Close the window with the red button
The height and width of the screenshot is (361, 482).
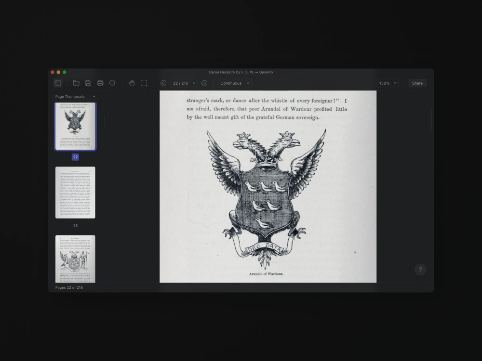(52, 72)
